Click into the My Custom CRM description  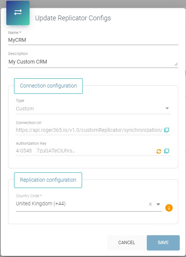(93, 62)
